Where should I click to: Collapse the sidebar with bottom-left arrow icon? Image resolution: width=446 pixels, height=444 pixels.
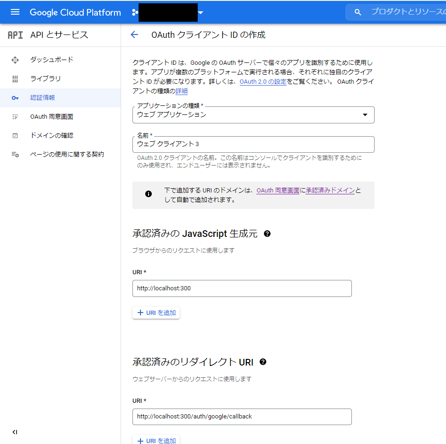tap(15, 432)
